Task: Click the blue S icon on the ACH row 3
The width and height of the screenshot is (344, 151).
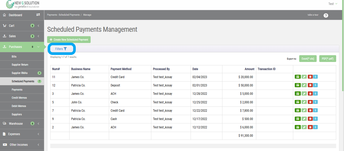Action: tap(315, 93)
